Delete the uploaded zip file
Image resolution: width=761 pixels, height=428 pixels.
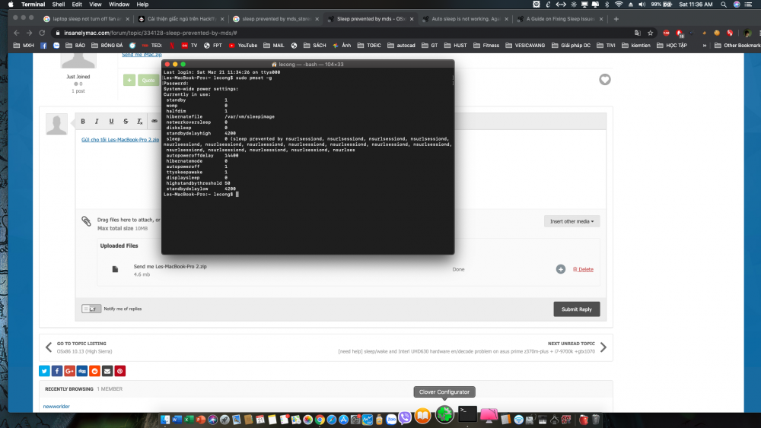click(x=583, y=270)
